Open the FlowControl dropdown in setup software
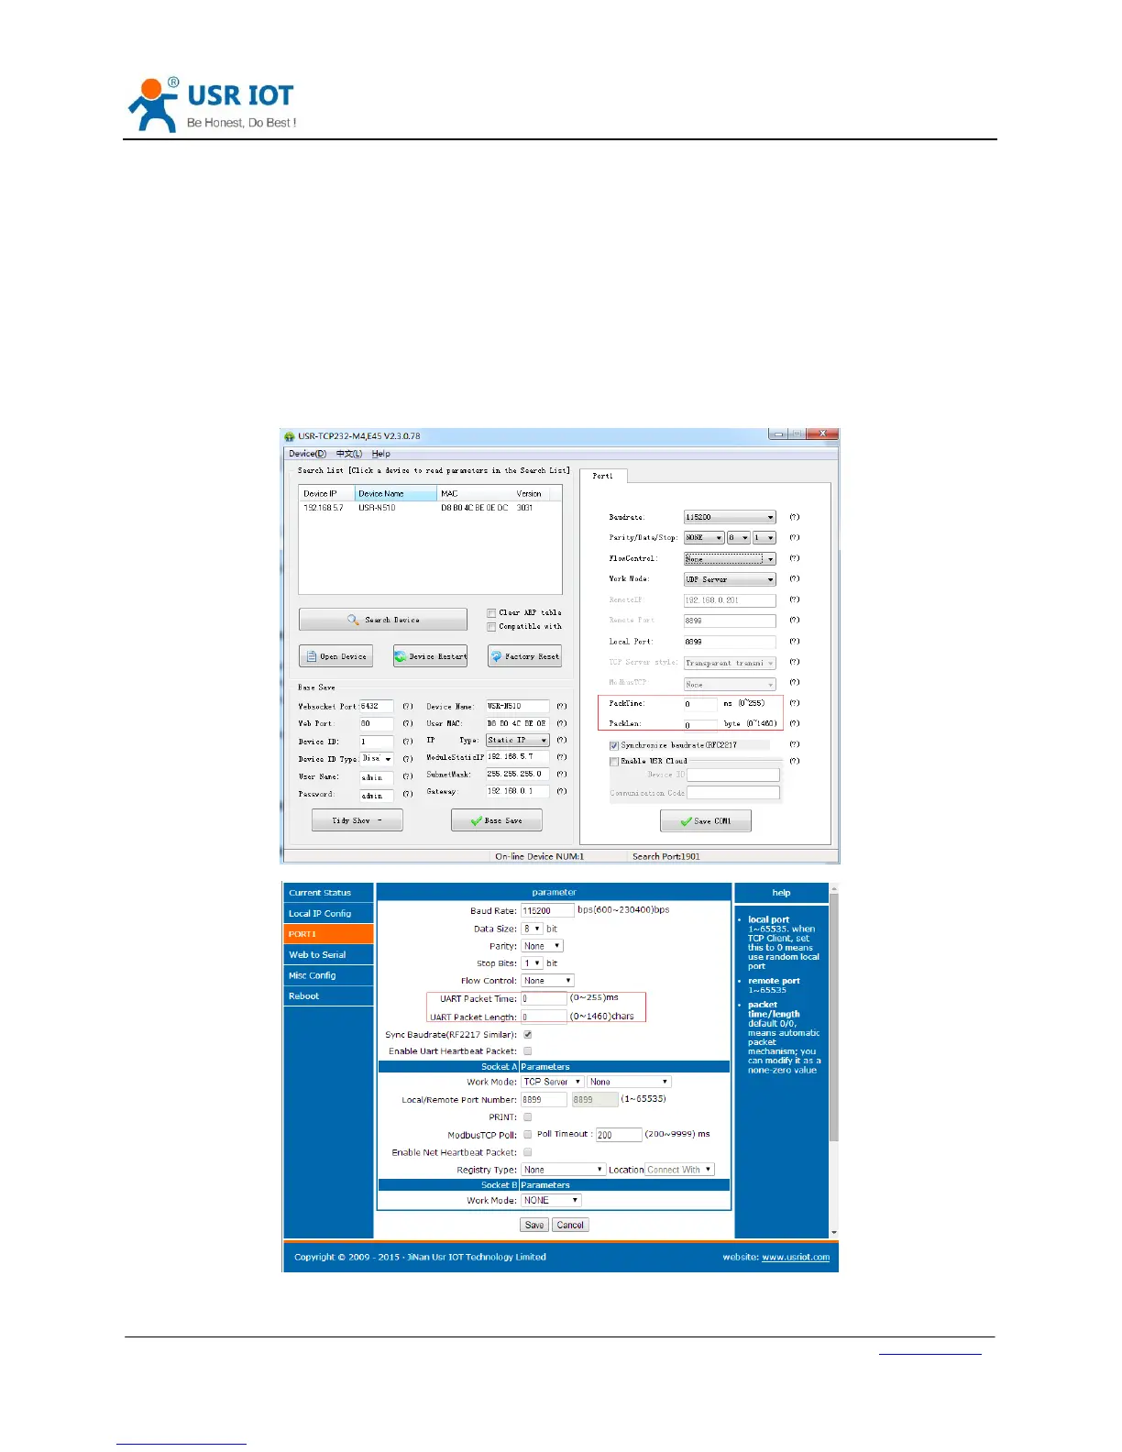Screen dimensions: 1122x1452 click(730, 558)
